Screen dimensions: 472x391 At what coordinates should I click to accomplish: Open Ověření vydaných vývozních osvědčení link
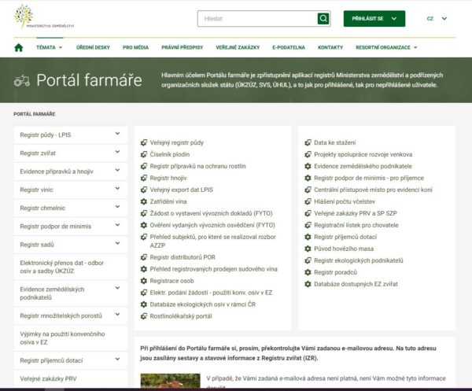(212, 225)
